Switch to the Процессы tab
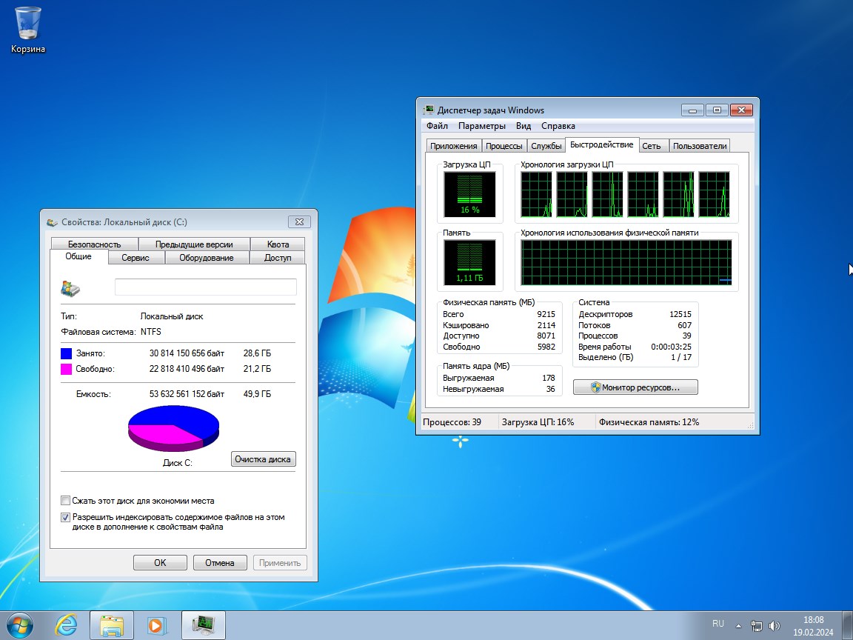 tap(505, 146)
